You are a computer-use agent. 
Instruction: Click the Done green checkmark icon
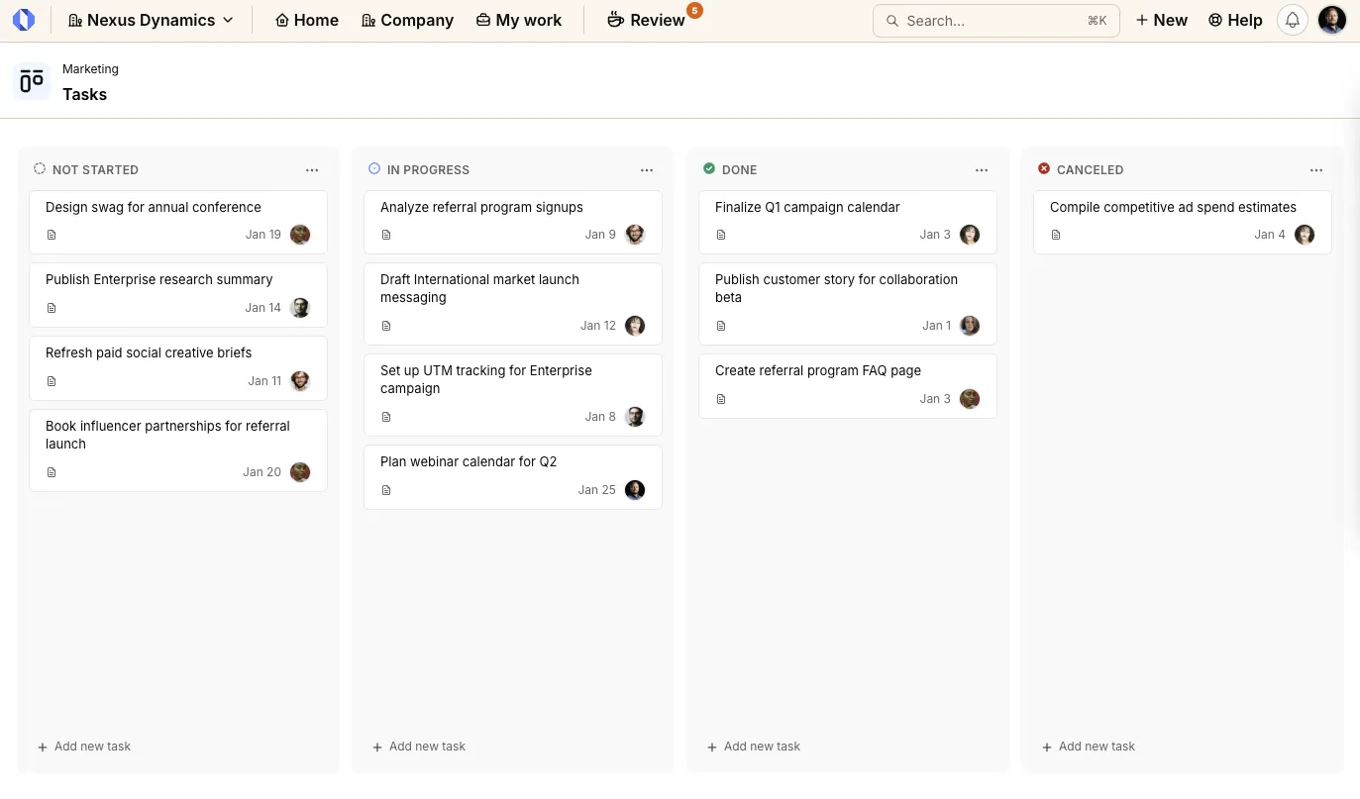click(x=709, y=168)
